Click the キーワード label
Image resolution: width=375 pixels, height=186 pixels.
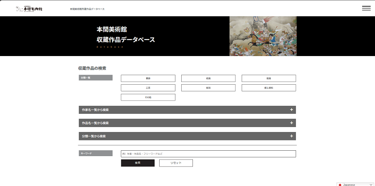pyautogui.click(x=96, y=153)
